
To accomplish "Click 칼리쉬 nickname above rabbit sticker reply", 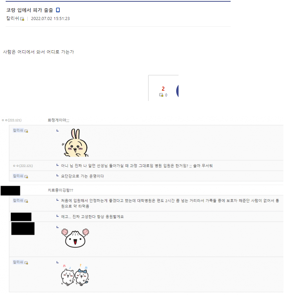I will (x=18, y=130).
